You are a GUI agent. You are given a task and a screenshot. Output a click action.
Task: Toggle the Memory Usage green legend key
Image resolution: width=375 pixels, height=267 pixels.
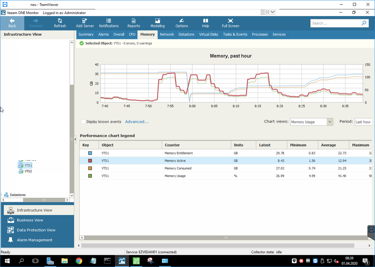pos(90,176)
